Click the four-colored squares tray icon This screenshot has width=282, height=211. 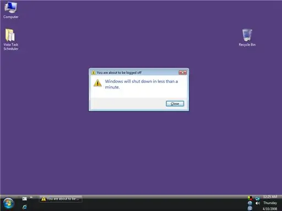(x=250, y=198)
